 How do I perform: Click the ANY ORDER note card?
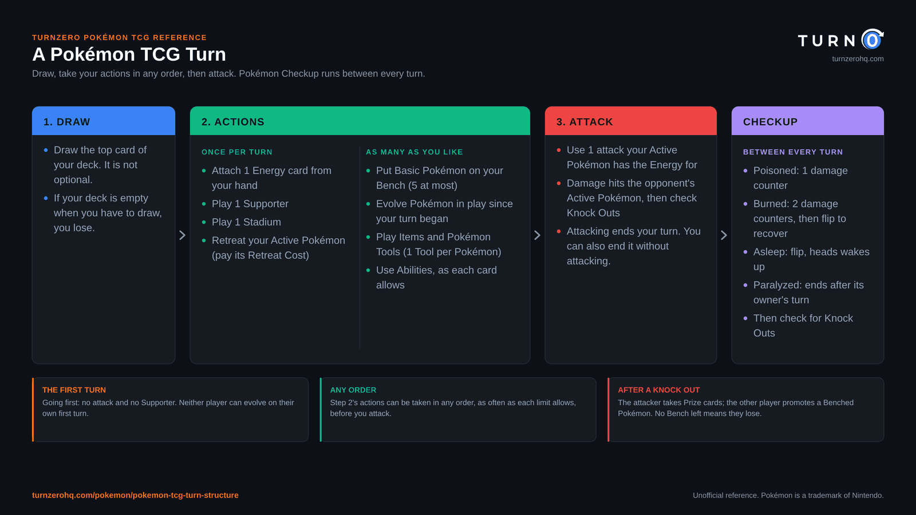pos(458,410)
